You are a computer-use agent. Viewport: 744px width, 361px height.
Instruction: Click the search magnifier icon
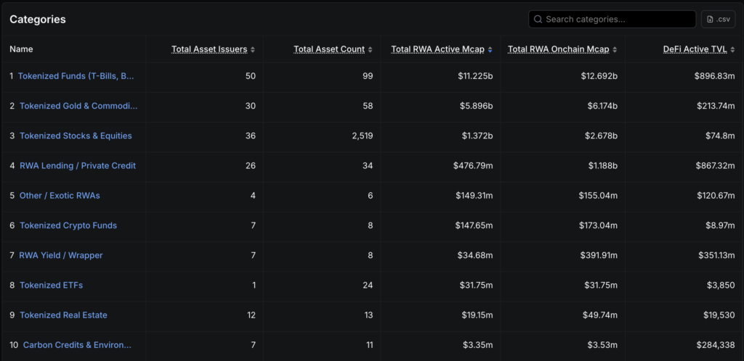point(538,20)
